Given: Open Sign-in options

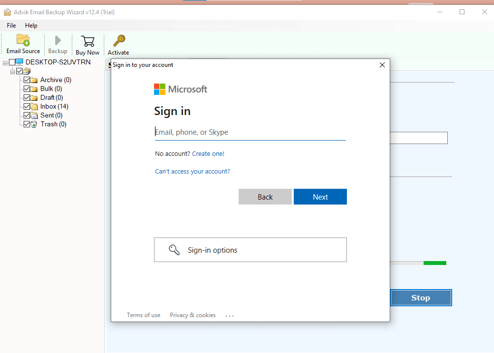Looking at the screenshot, I should pos(250,250).
